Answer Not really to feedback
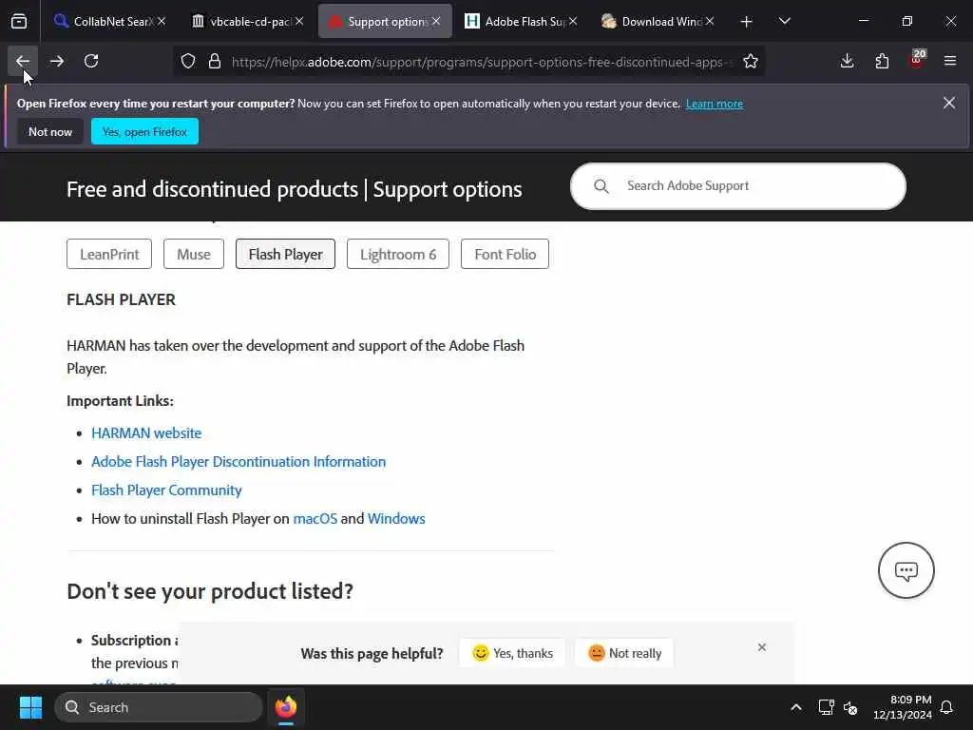The height and width of the screenshot is (730, 973). (624, 653)
